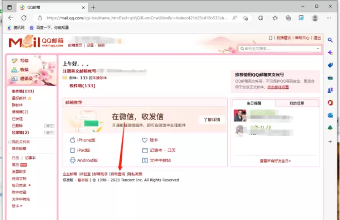340x220 pixels.
Task: Open 垃圾箱(2) folder
Action: click(20, 133)
